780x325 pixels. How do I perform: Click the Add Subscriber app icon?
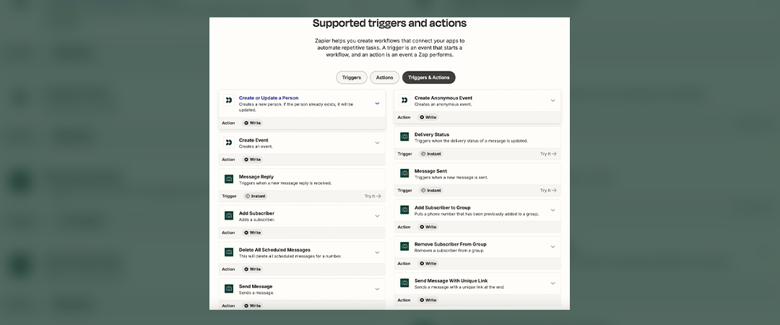tap(229, 216)
